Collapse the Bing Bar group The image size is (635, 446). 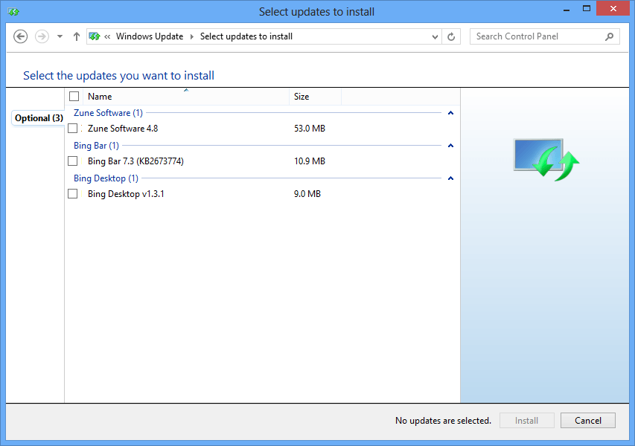tap(450, 146)
